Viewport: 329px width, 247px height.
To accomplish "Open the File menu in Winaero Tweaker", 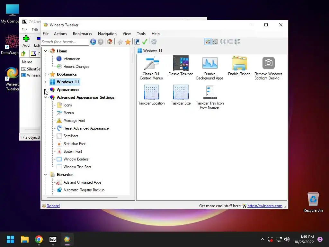I will coord(46,33).
